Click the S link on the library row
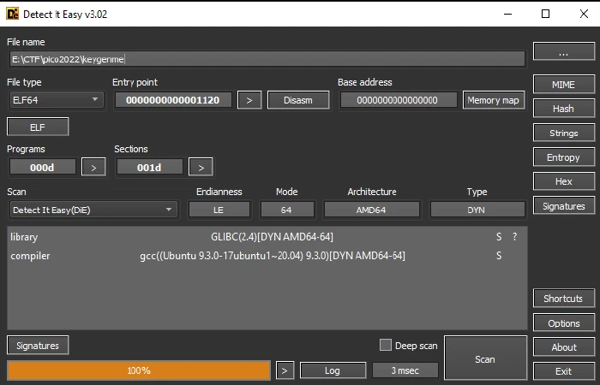This screenshot has height=385, width=600. (499, 237)
